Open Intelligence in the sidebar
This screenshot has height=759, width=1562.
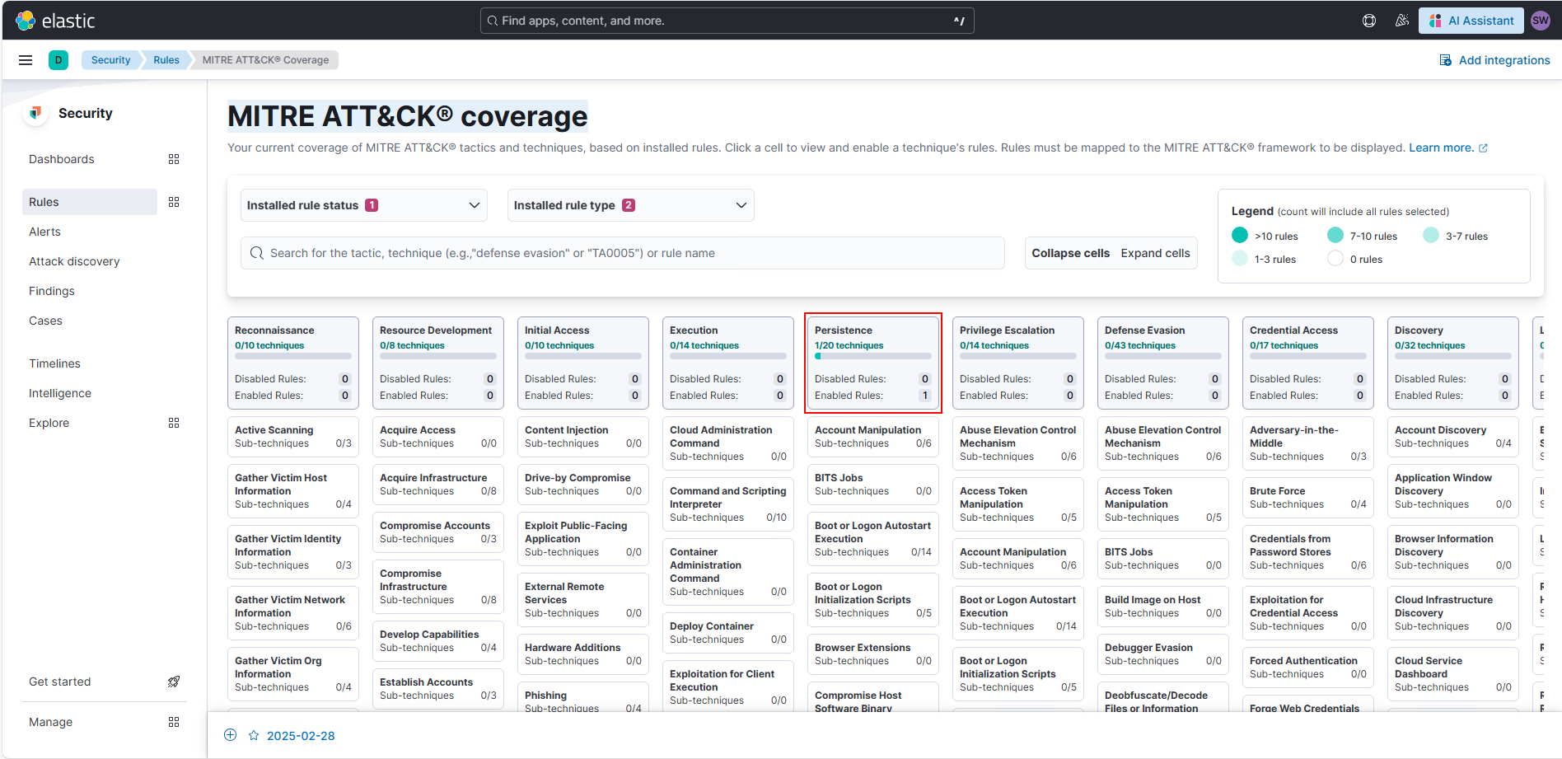(60, 393)
